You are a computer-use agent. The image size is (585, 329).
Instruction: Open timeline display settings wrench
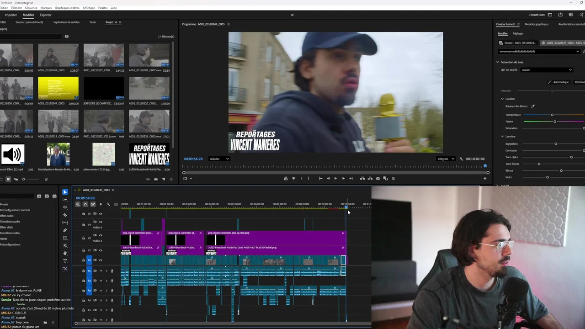(x=108, y=204)
